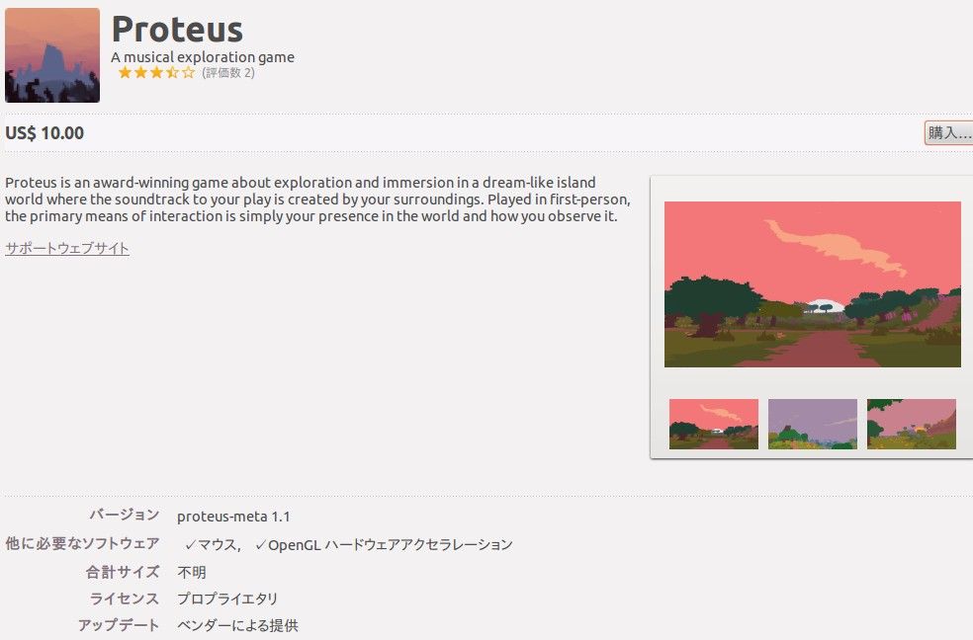The image size is (973, 640).
Task: Click the 購入 purchase button
Action: tap(948, 132)
